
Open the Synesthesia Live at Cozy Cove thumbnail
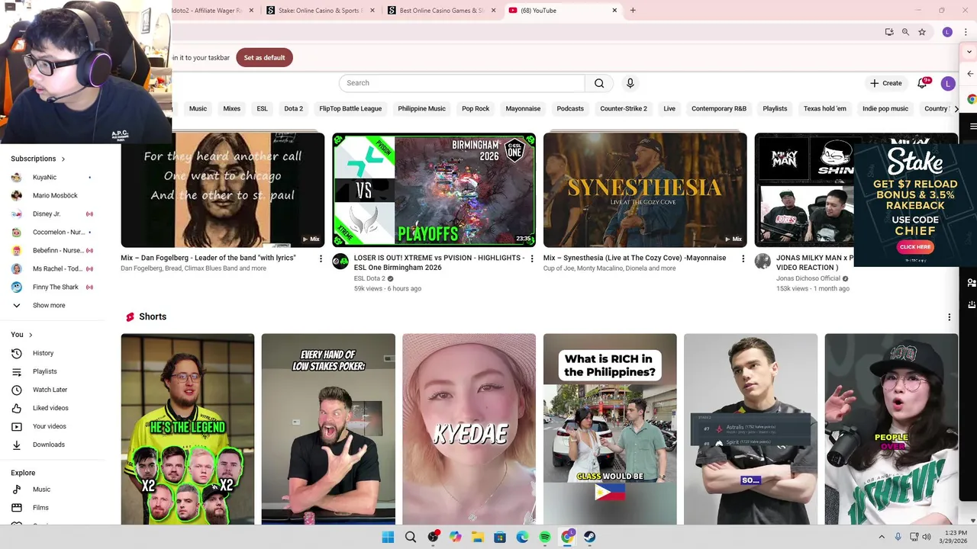click(x=645, y=190)
